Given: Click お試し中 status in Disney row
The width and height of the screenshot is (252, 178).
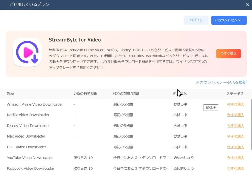Looking at the screenshot, I should click(180, 126).
